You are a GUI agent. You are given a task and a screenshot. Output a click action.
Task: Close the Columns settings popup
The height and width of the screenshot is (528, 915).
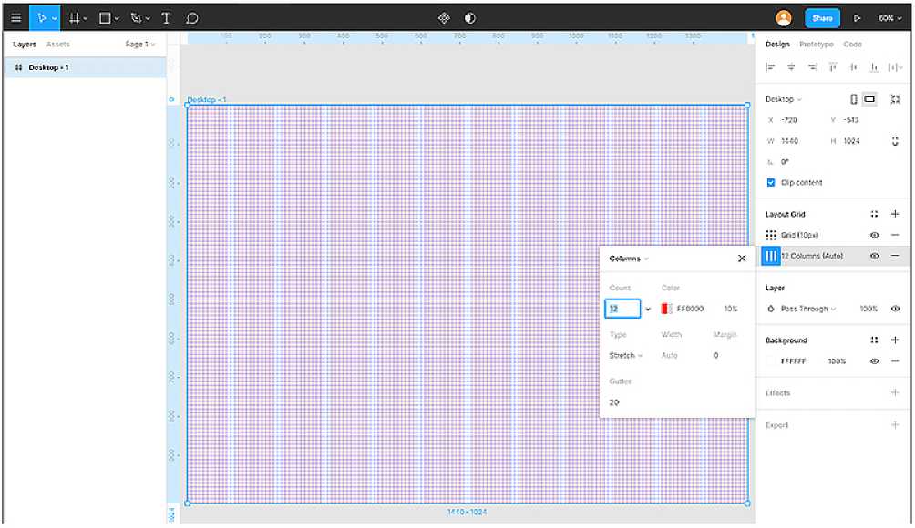[x=742, y=259]
